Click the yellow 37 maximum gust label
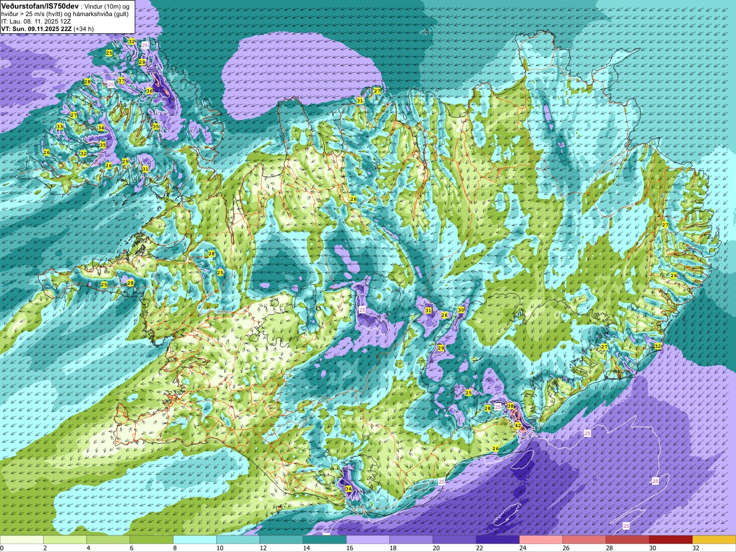This screenshot has height=552, width=736. point(121,80)
